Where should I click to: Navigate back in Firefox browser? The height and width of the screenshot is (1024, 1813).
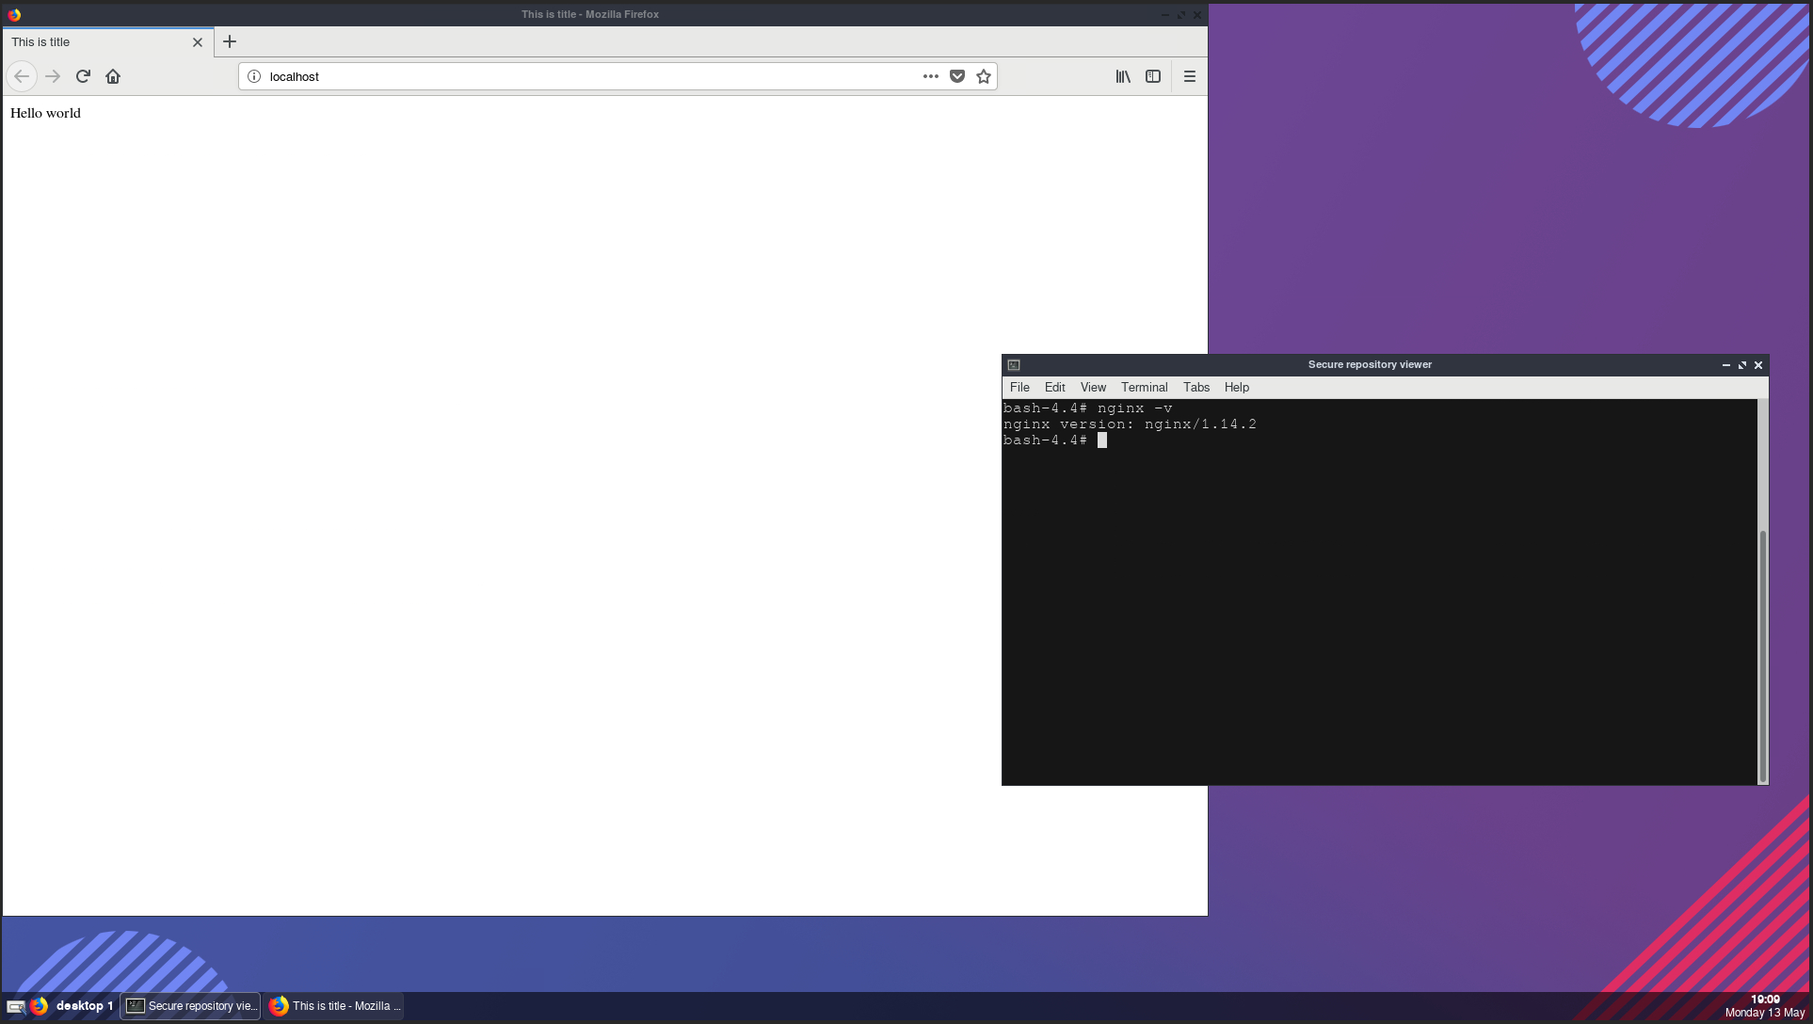[21, 76]
